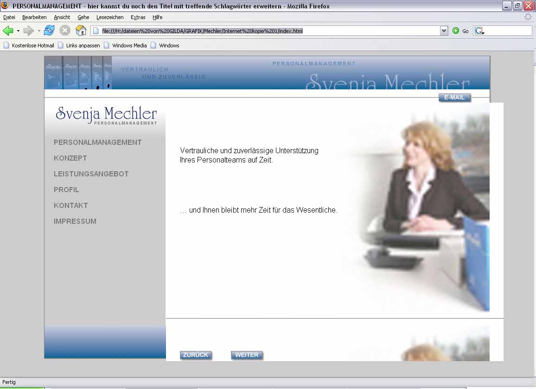536x389 pixels.
Task: Navigate to LEISTUNGSANGEBOT in the sidebar
Action: (x=91, y=174)
